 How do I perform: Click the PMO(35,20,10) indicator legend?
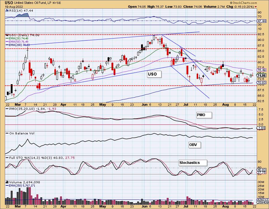pos(31,109)
